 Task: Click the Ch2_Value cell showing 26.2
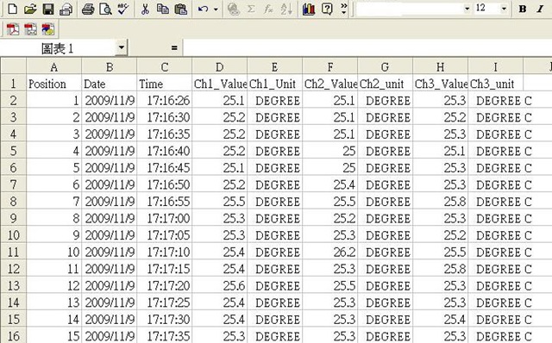click(329, 252)
